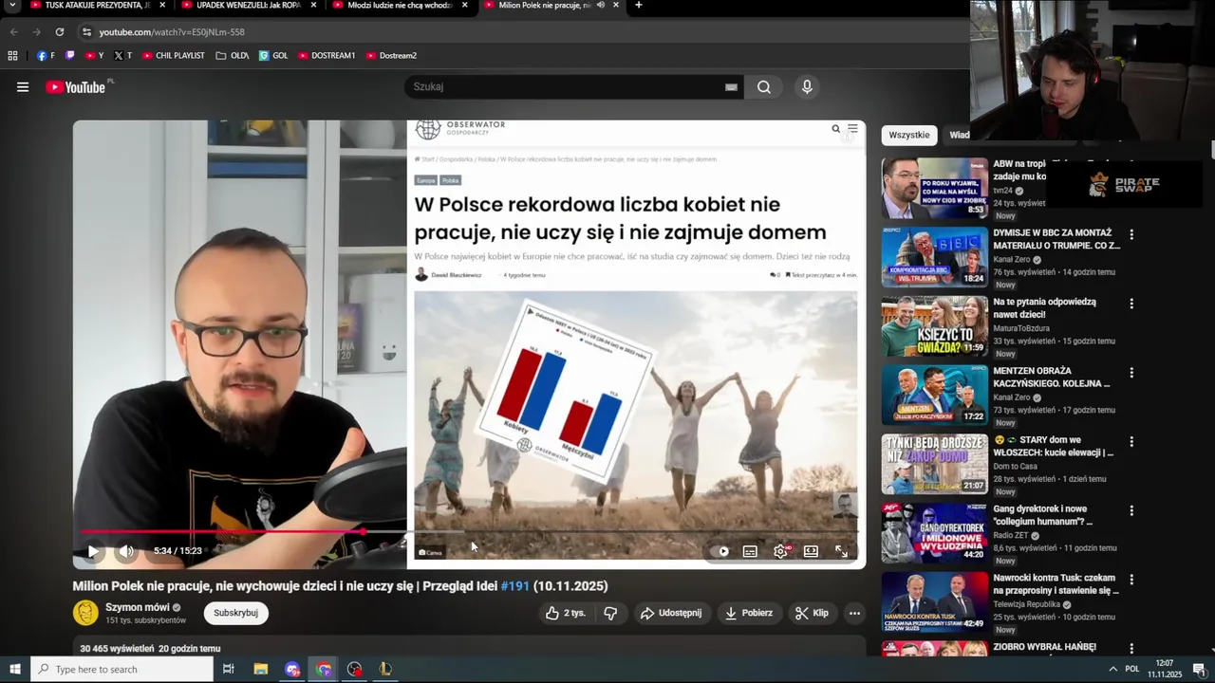View site information icon in address bar
Screen dimensions: 1215x683
tap(86, 31)
